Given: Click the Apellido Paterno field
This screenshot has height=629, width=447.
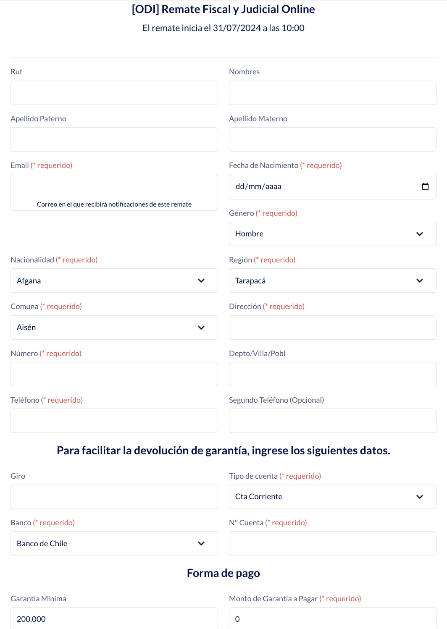Looking at the screenshot, I should pos(114,139).
